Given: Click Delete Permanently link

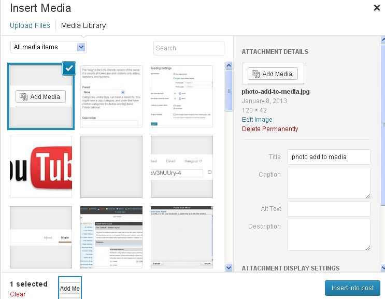Looking at the screenshot, I should point(270,129).
